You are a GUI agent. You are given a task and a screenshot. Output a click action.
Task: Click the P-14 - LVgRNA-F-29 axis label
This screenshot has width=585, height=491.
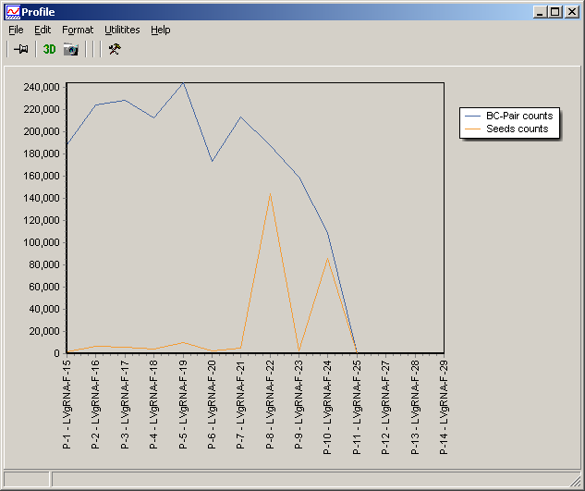444,403
